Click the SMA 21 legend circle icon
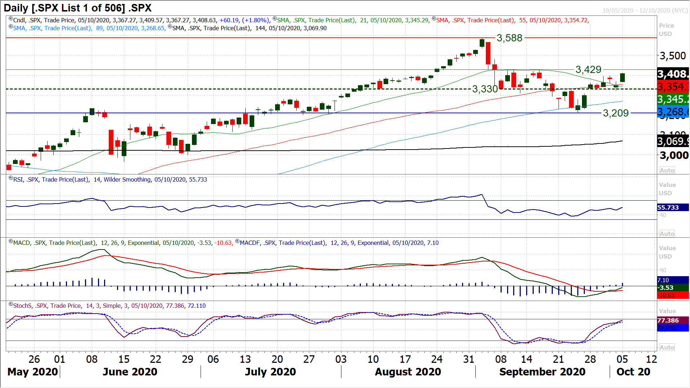The image size is (690, 388). 275,19
